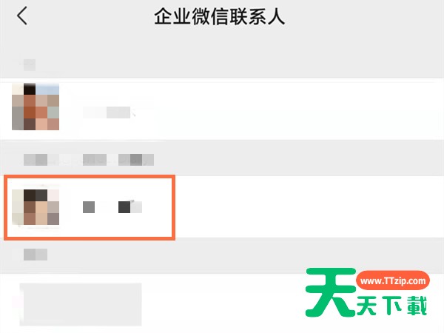Open the highlighted contact's avatar in orange box

[36, 207]
